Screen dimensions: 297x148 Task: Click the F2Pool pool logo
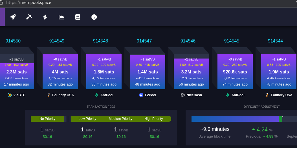pyautogui.click(x=141, y=95)
